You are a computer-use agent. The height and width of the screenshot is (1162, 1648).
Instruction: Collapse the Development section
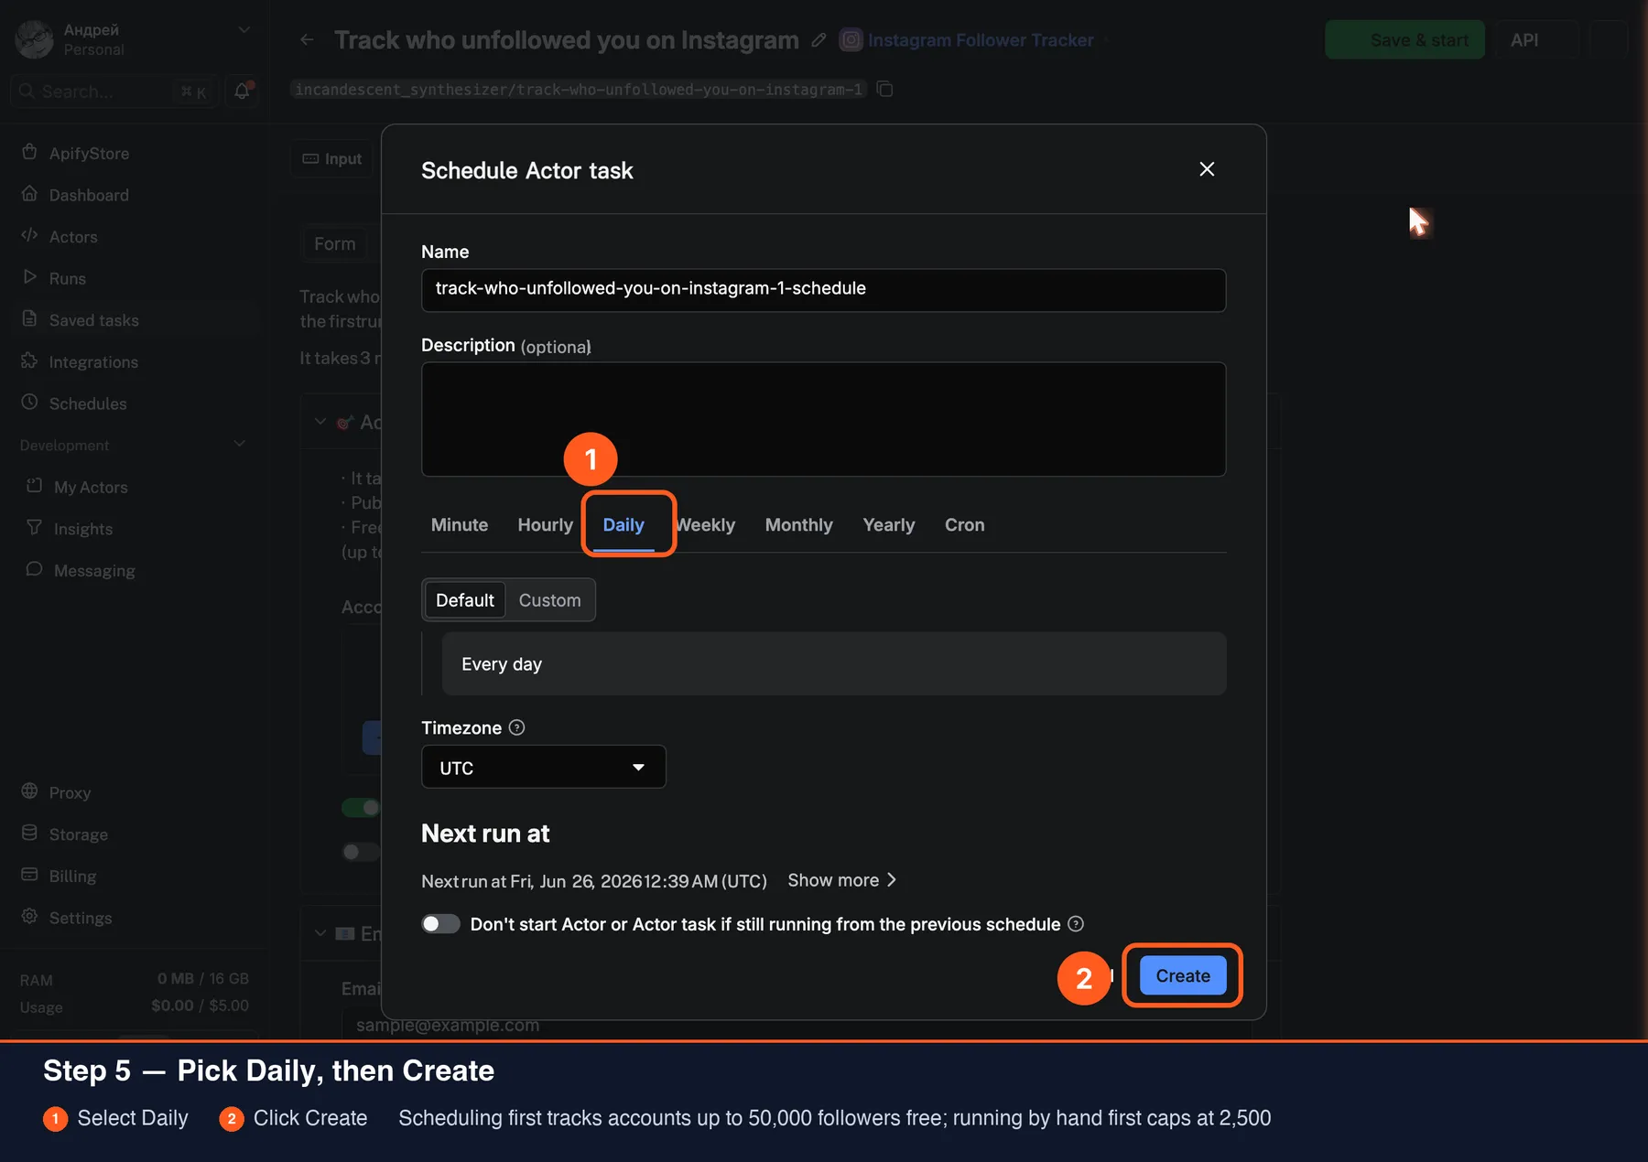(x=240, y=445)
